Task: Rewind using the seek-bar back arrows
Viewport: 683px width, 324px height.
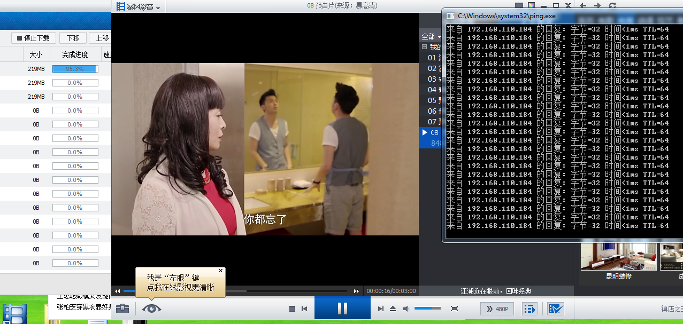Action: pos(117,291)
